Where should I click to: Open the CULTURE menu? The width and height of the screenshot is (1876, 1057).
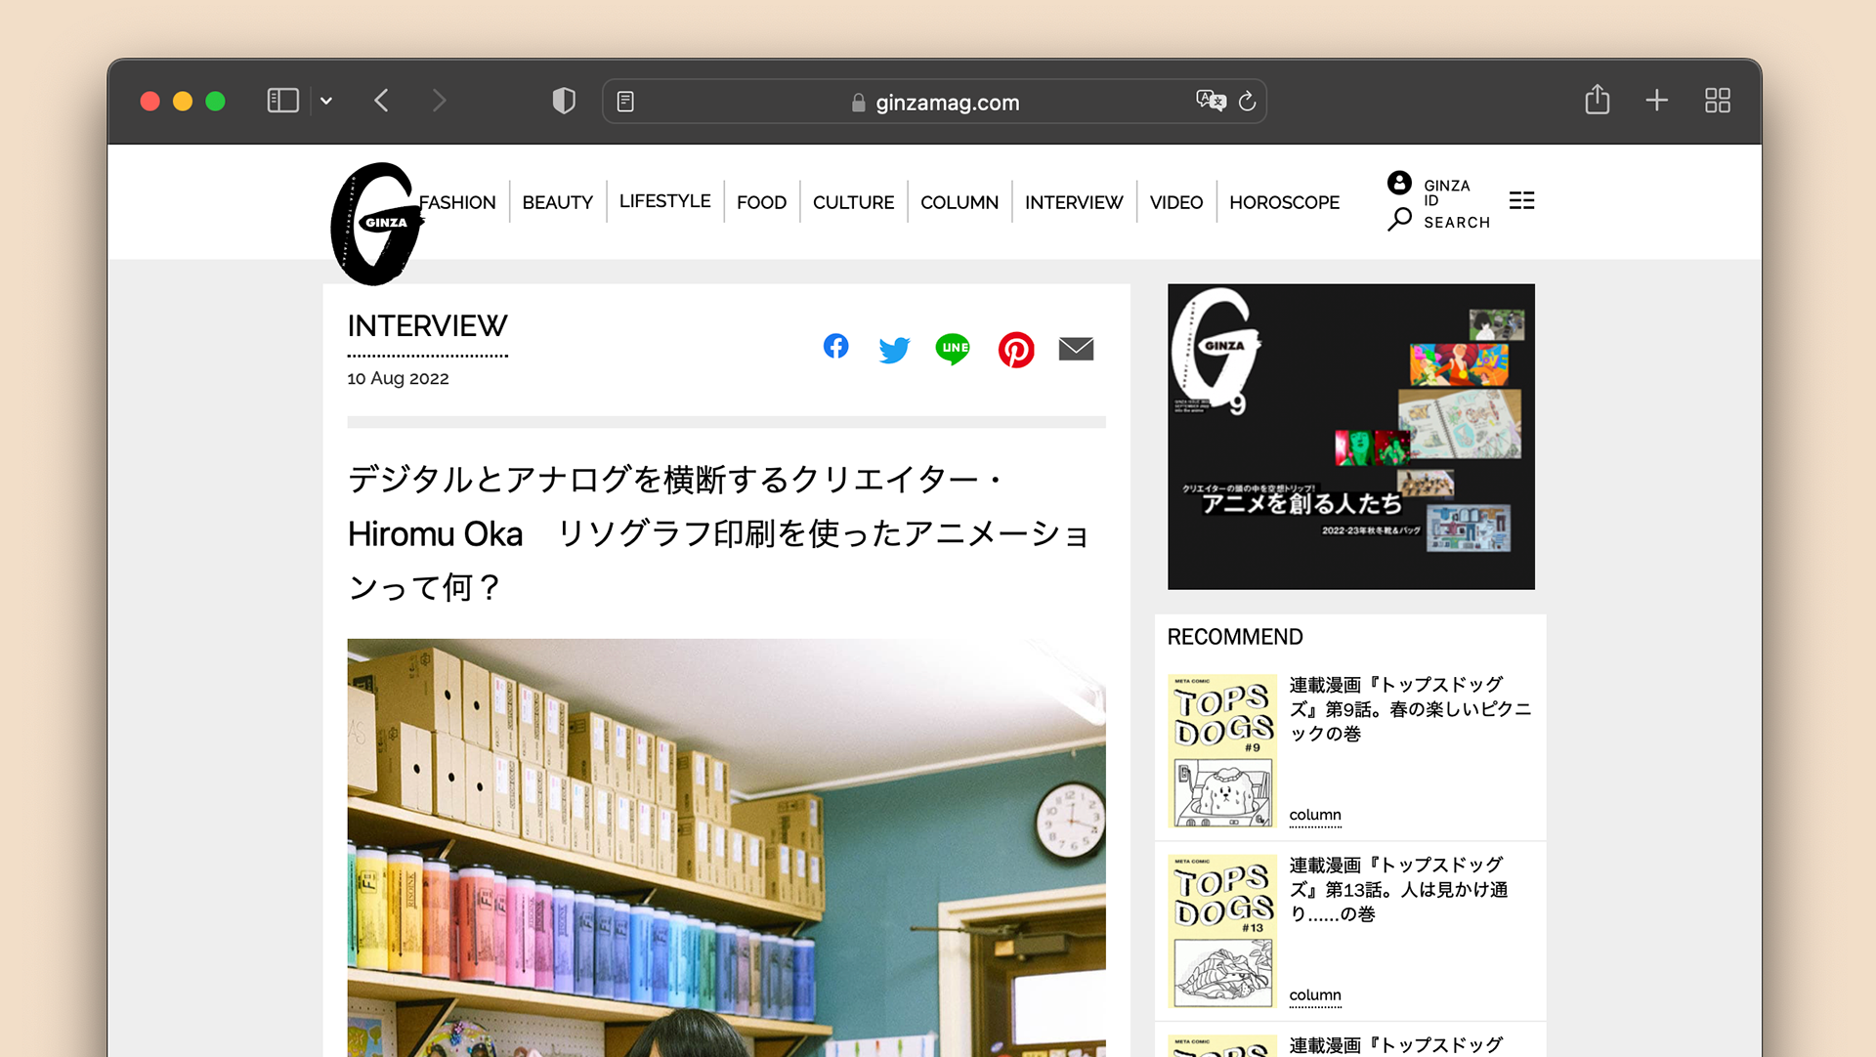[853, 202]
